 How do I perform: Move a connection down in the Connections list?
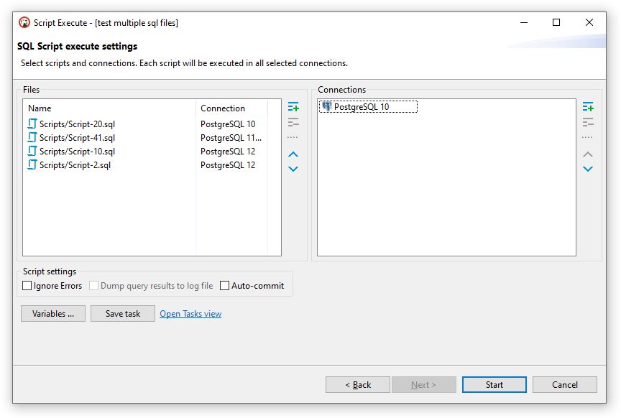[x=588, y=168]
